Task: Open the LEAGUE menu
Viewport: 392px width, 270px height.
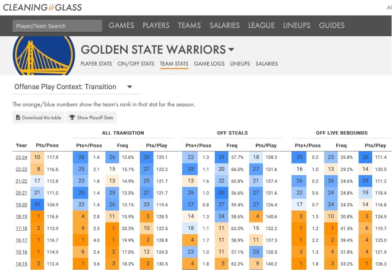Action: point(261,25)
